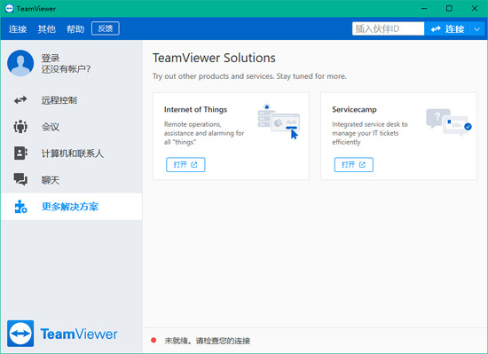Screen dimensions: 488x354
Task: Click the 还没有帐户? link
Action: (x=66, y=68)
